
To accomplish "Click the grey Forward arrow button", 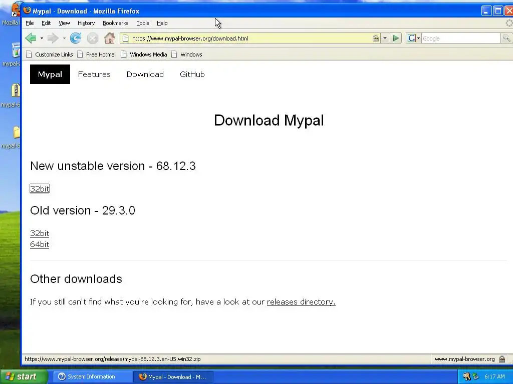I will tap(53, 38).
